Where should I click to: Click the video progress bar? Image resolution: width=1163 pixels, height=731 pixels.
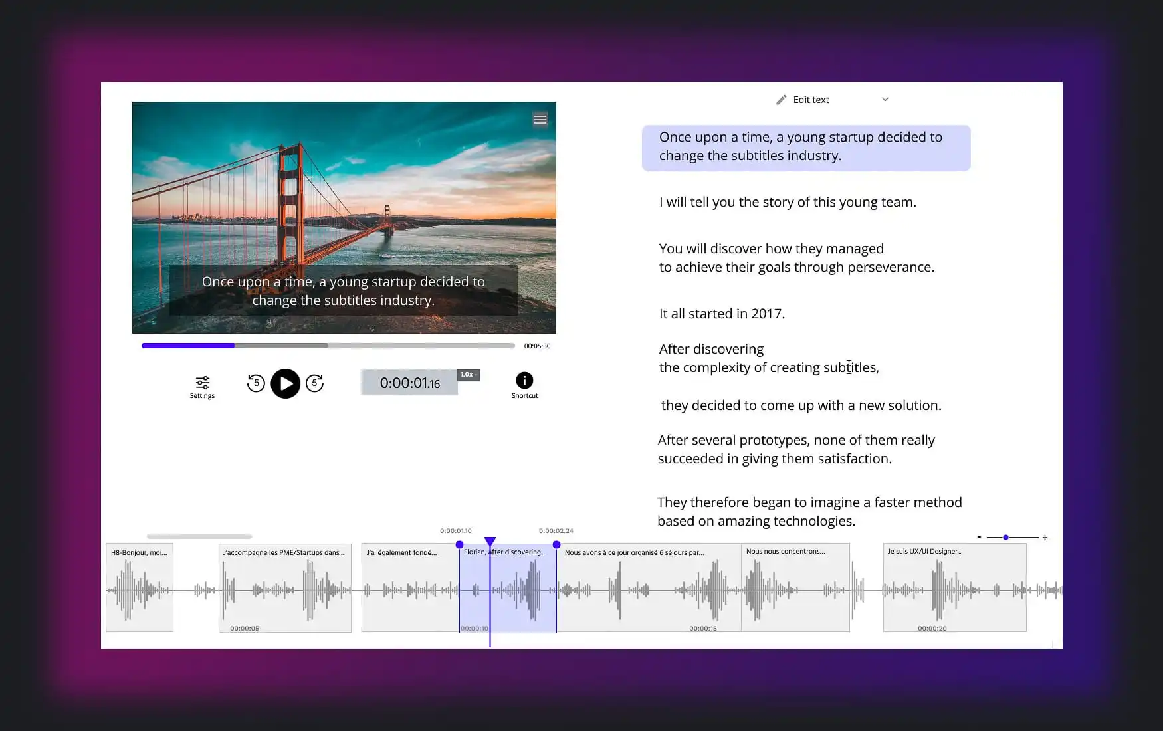pos(328,346)
